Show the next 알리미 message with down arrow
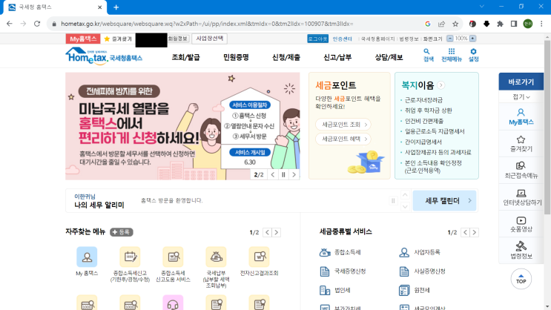Viewport: 551px width, 310px height. tap(405, 207)
